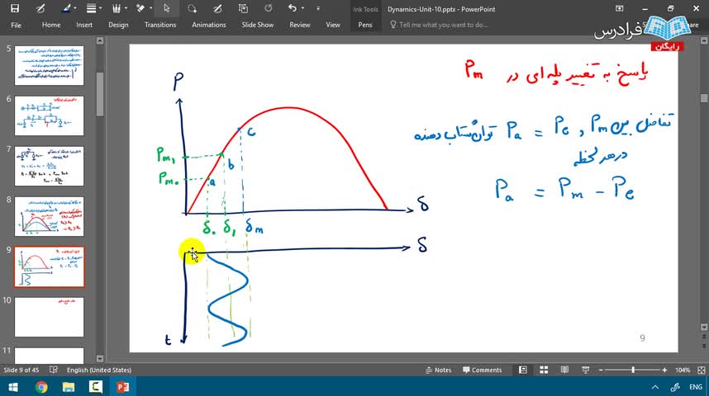Screen dimensions: 709x396
Task: Select the highlighter pen icon in quick access toolbar
Action: (66, 8)
